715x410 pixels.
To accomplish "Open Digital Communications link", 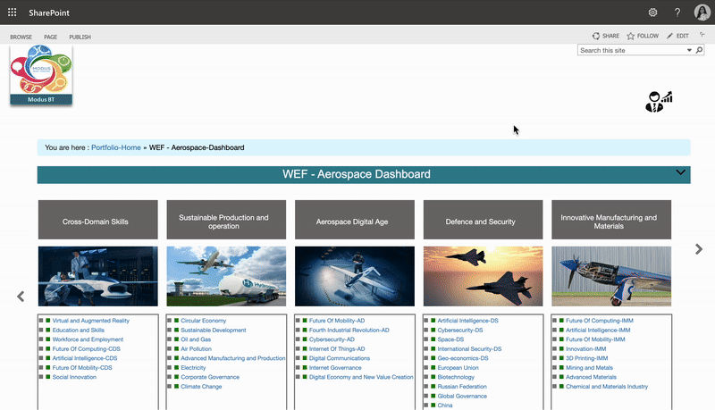I will [x=340, y=358].
